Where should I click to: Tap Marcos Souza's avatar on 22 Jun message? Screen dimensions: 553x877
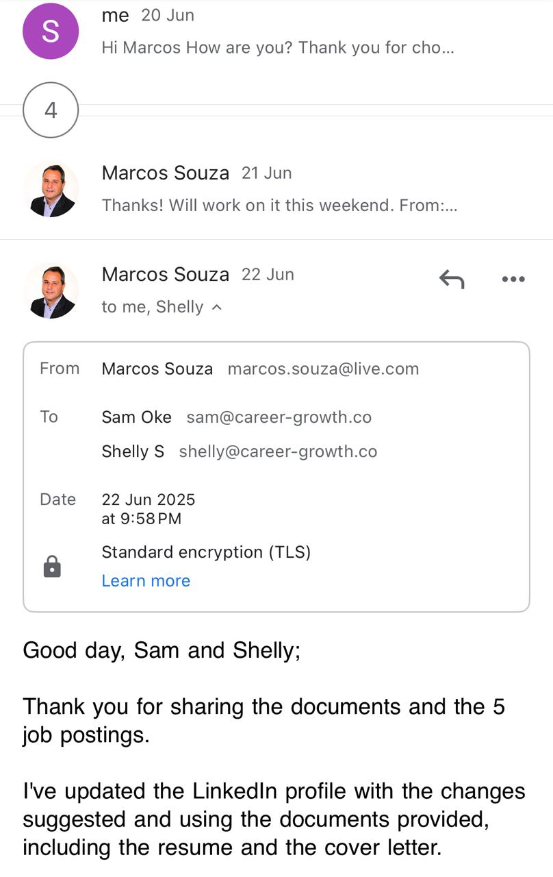tap(51, 291)
